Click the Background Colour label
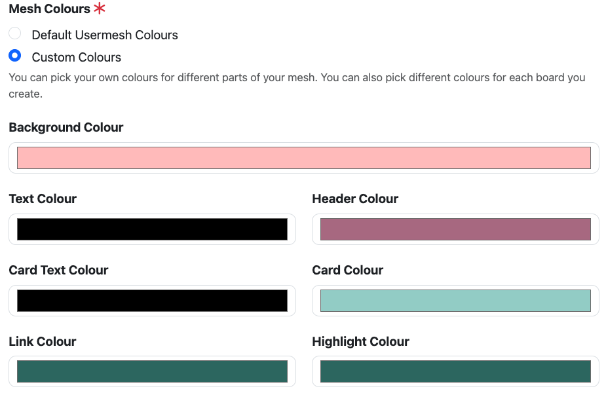 tap(66, 127)
